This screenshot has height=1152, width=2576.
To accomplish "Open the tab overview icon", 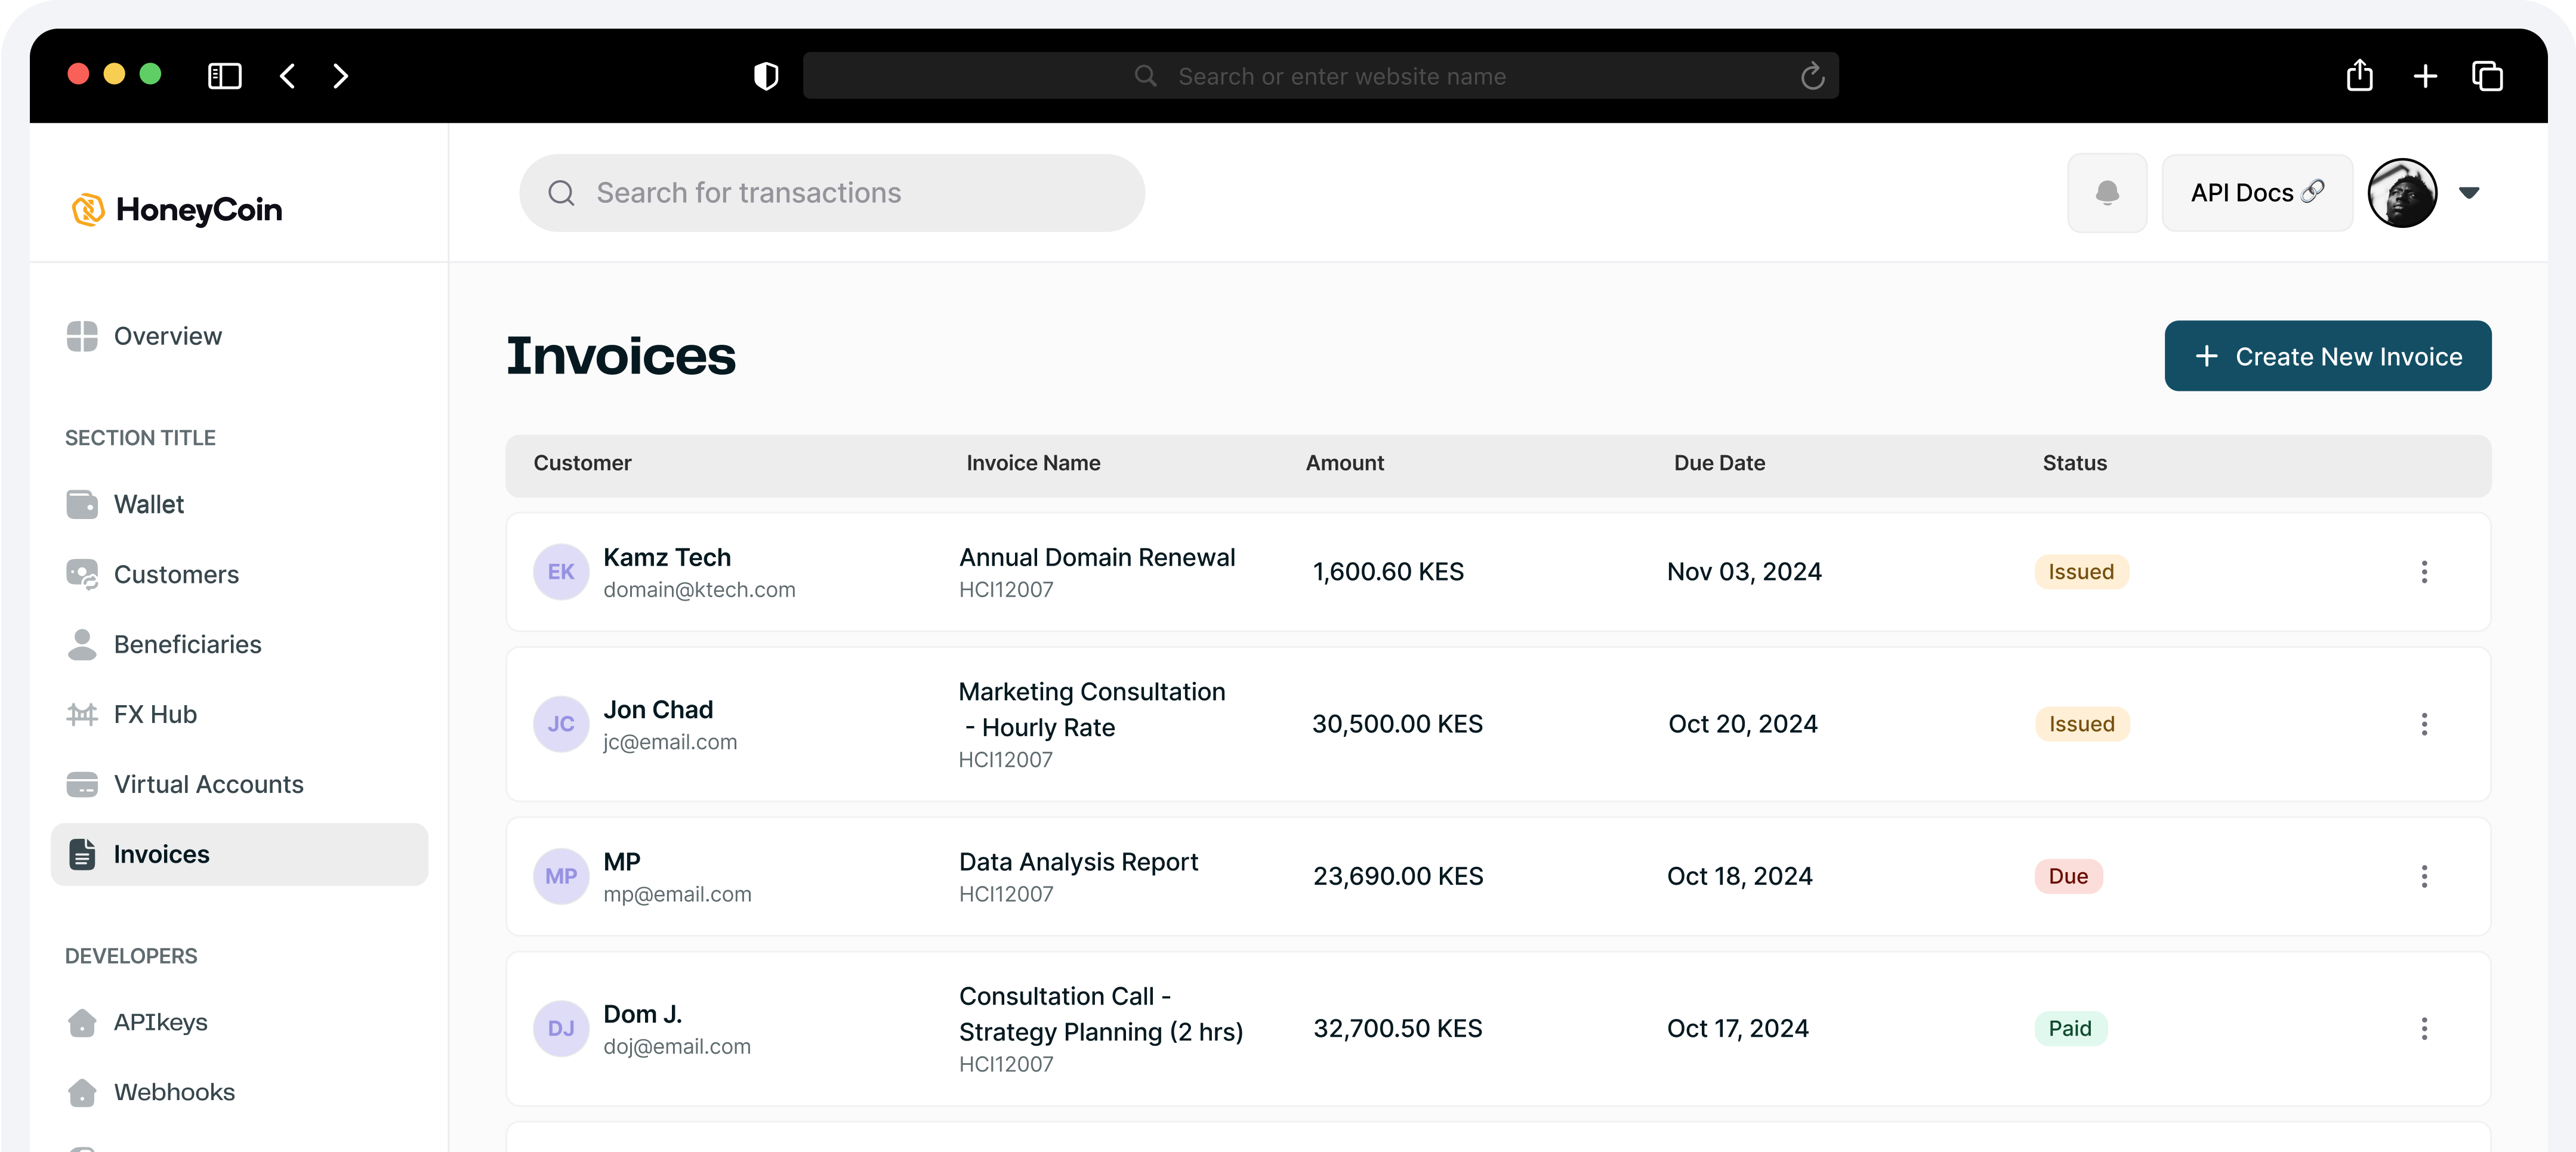I will point(2487,76).
